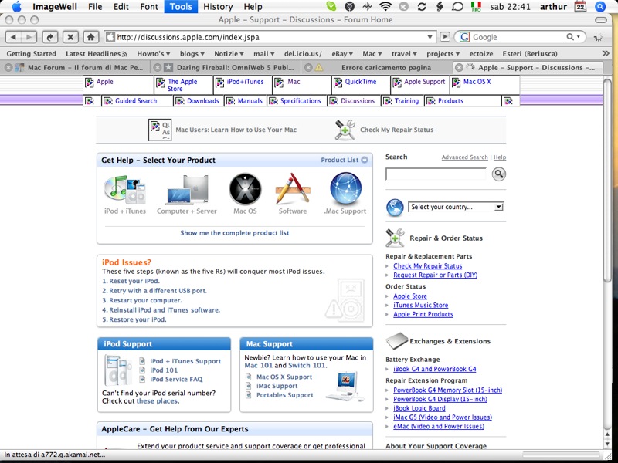Click in the page Search text field
618x463 pixels.
[x=436, y=174]
